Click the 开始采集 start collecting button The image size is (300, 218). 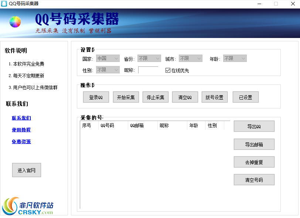[126, 97]
